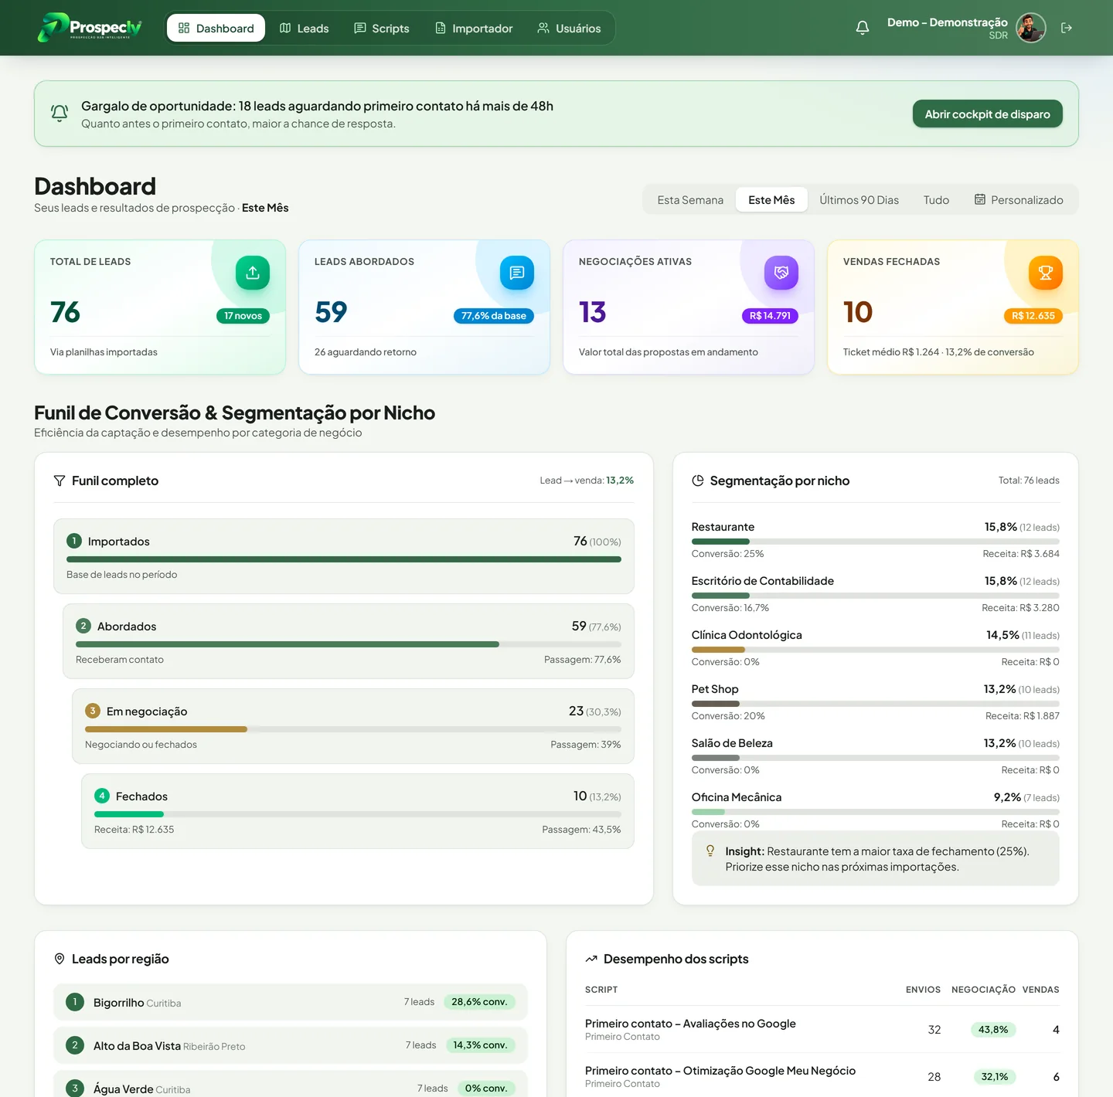Open the notifications bell
This screenshot has width=1113, height=1097.
click(x=863, y=28)
